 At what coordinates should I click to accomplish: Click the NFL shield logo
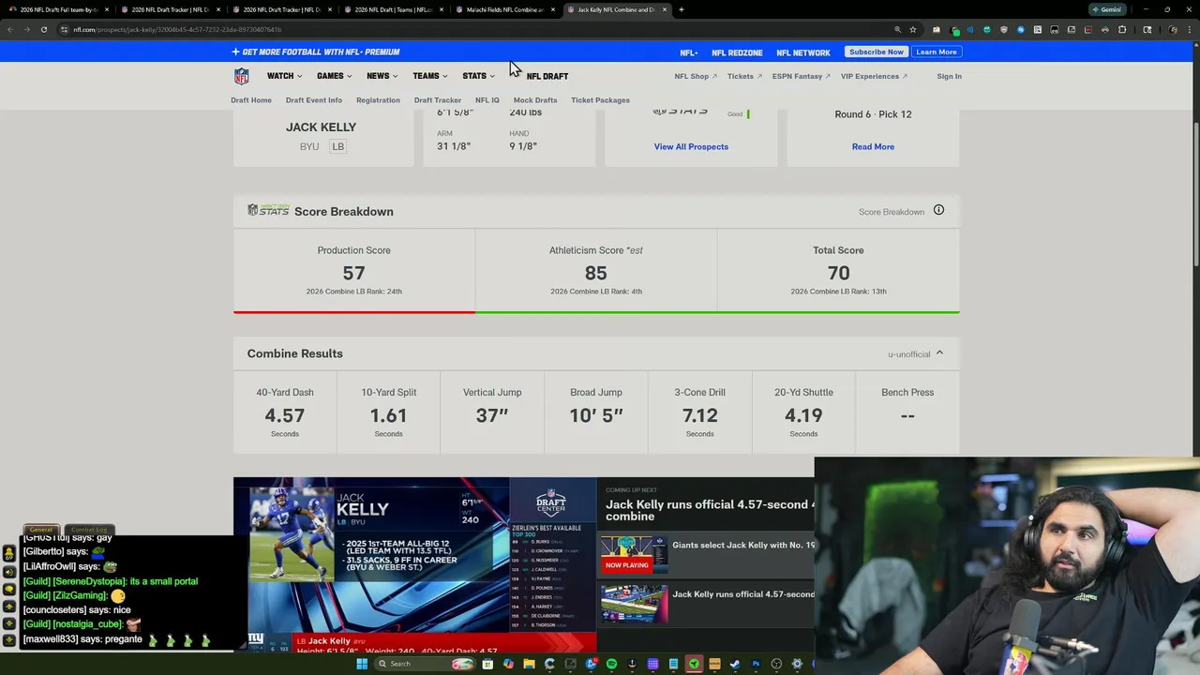(242, 76)
